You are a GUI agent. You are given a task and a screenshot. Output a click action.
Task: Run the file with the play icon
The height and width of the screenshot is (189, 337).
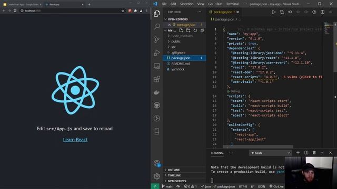[x=274, y=12]
